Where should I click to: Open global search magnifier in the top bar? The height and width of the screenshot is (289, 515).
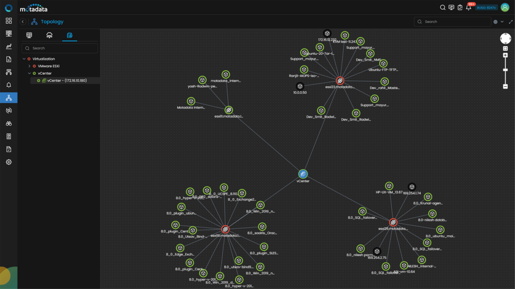click(x=442, y=8)
